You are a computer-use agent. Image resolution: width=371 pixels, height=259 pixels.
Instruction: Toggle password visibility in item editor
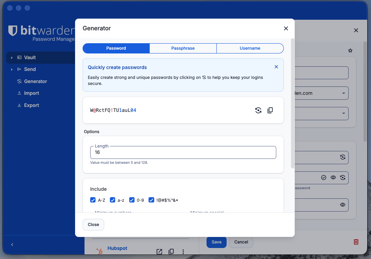[x=333, y=177]
